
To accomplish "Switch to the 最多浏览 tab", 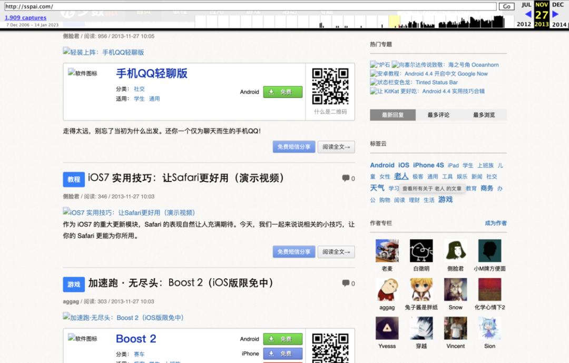I will click(x=484, y=115).
